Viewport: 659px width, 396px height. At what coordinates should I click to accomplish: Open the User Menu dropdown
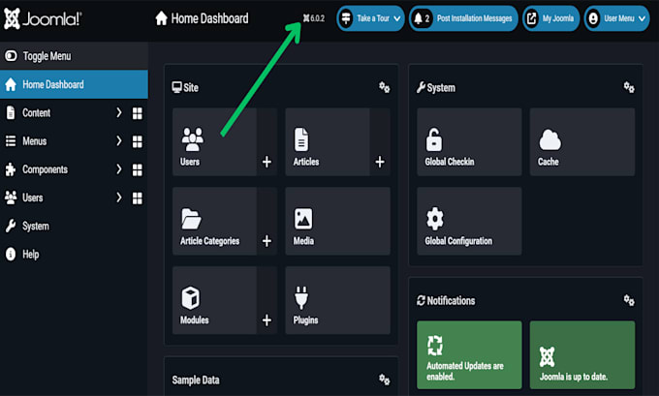point(616,18)
